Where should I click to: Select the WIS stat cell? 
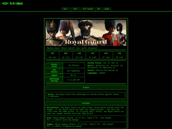(106, 55)
